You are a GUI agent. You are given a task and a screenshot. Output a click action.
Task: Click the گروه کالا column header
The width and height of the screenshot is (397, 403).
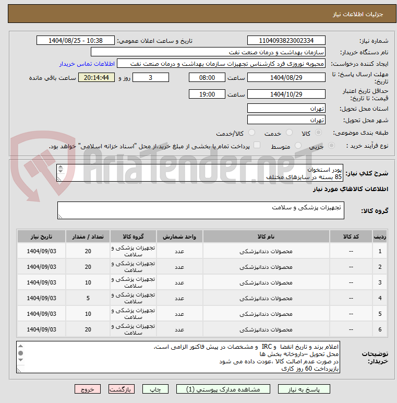coord(133,236)
